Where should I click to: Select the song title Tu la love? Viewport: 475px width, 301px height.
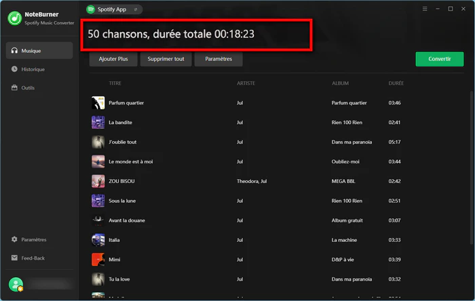[119, 279]
